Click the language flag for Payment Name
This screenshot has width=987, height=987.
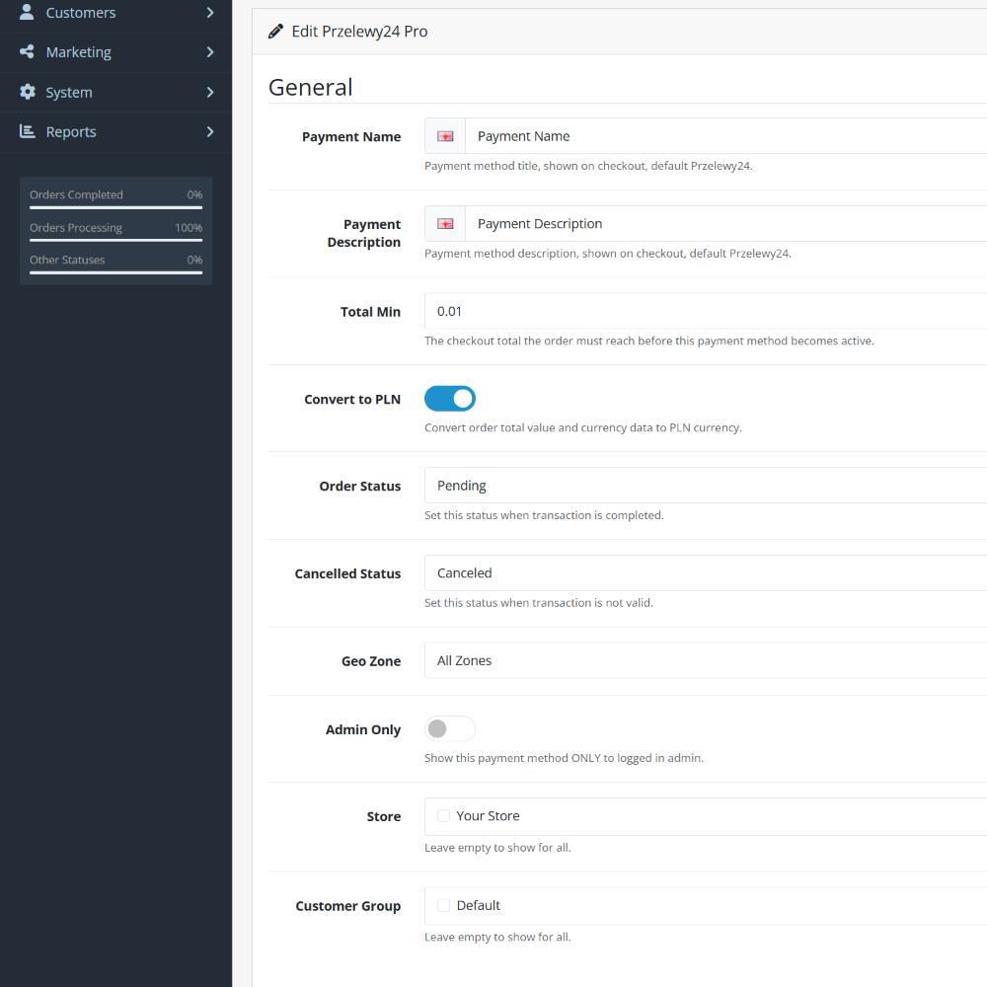445,136
